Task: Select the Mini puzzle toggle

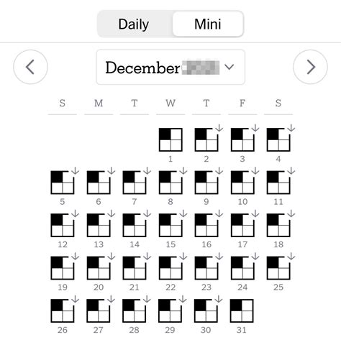Action: point(208,24)
